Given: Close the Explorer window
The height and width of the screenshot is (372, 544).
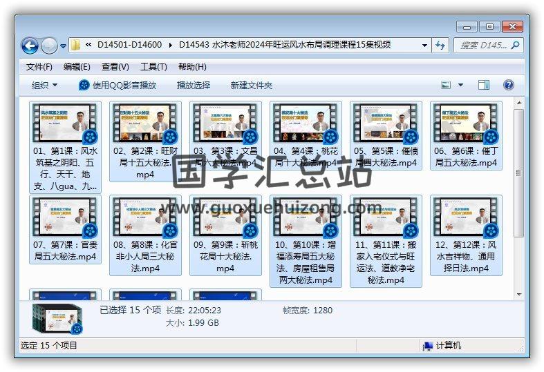Looking at the screenshot, I should pos(512,27).
